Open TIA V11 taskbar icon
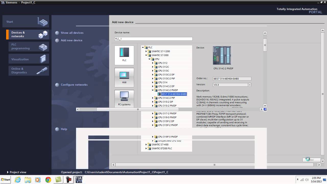327x184 pixels. (x=79, y=180)
